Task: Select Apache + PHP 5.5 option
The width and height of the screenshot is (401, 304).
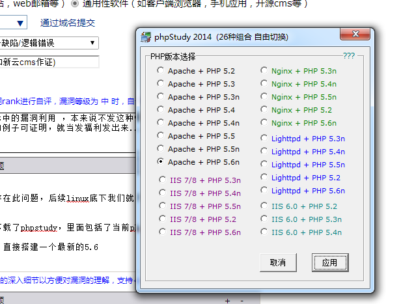Action: (161, 136)
